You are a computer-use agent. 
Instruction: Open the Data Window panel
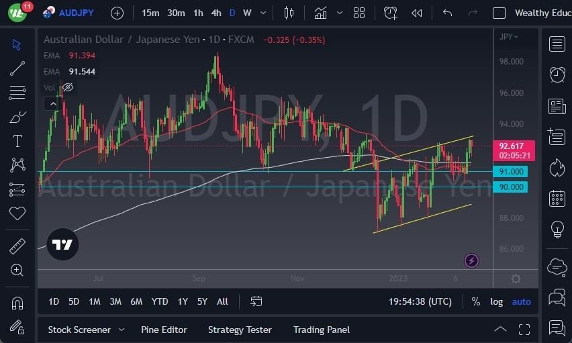point(557,137)
